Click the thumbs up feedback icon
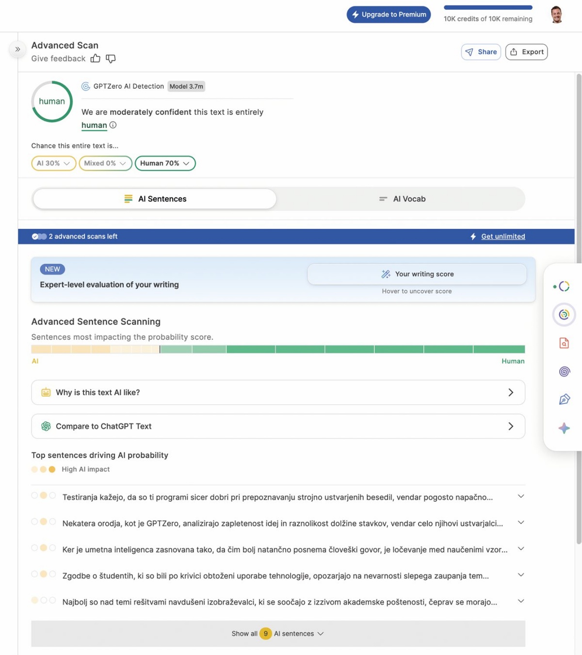 (x=96, y=59)
